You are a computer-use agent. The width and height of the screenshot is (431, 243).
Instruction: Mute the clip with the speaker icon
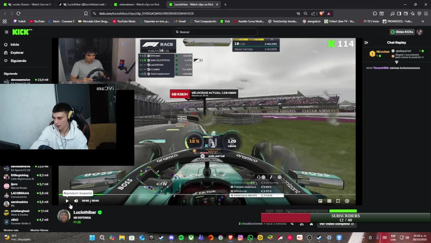tap(76, 201)
